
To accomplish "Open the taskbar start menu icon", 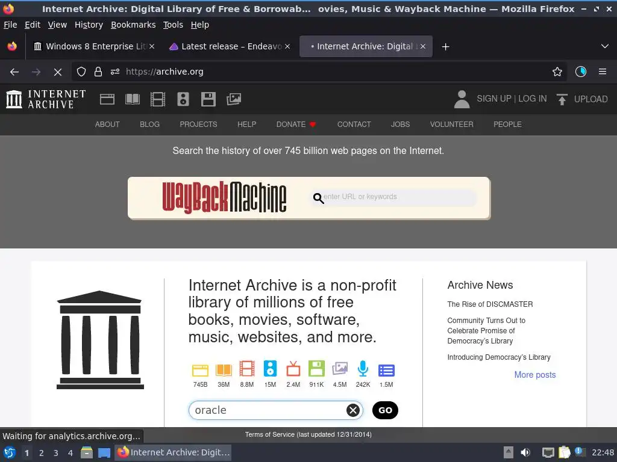I will (10, 453).
